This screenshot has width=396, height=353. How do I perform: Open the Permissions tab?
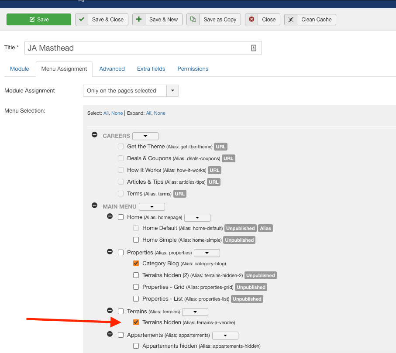pyautogui.click(x=193, y=69)
